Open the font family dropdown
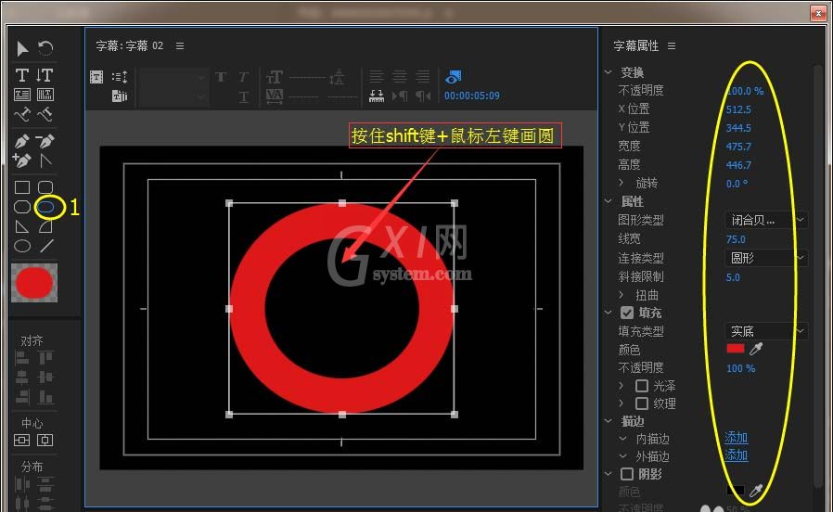Screen dimensions: 833x512 tap(173, 78)
